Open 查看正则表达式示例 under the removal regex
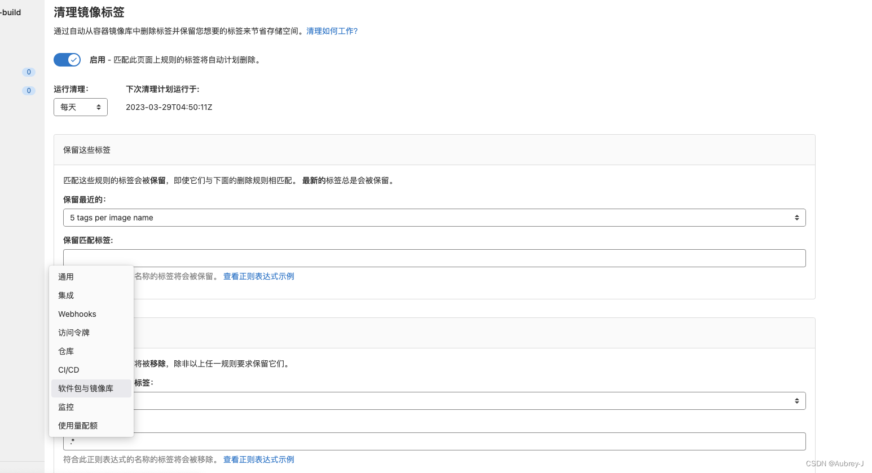Screen dimensions: 872x473 click(x=258, y=459)
